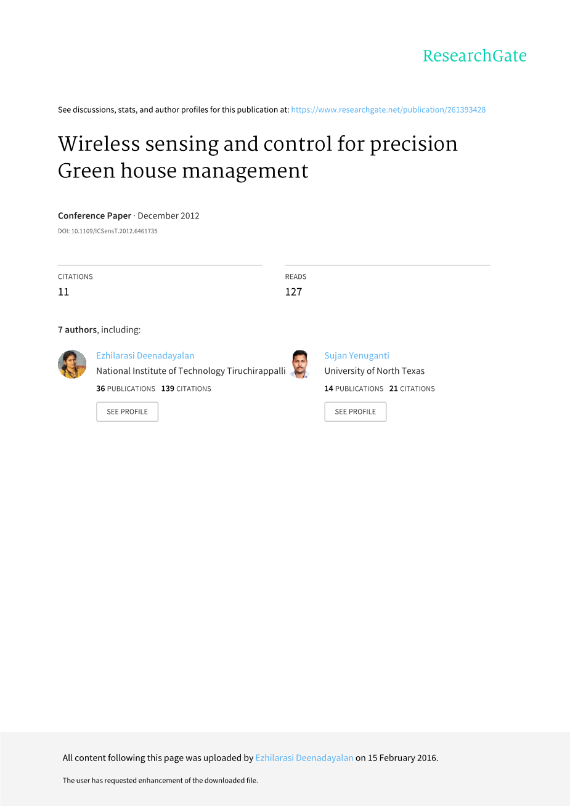Open the researchgate.net publication URL
The image size is (570, 806).
pyautogui.click(x=388, y=110)
